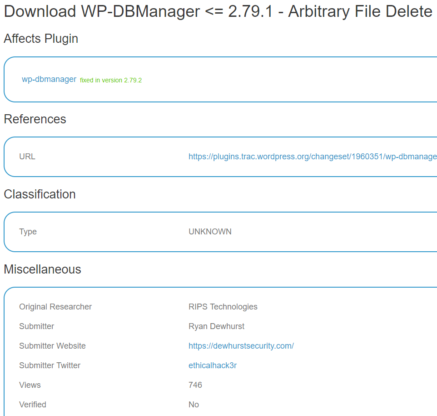The image size is (437, 416).
Task: Click the 'URL' label in References
Action: 27,157
